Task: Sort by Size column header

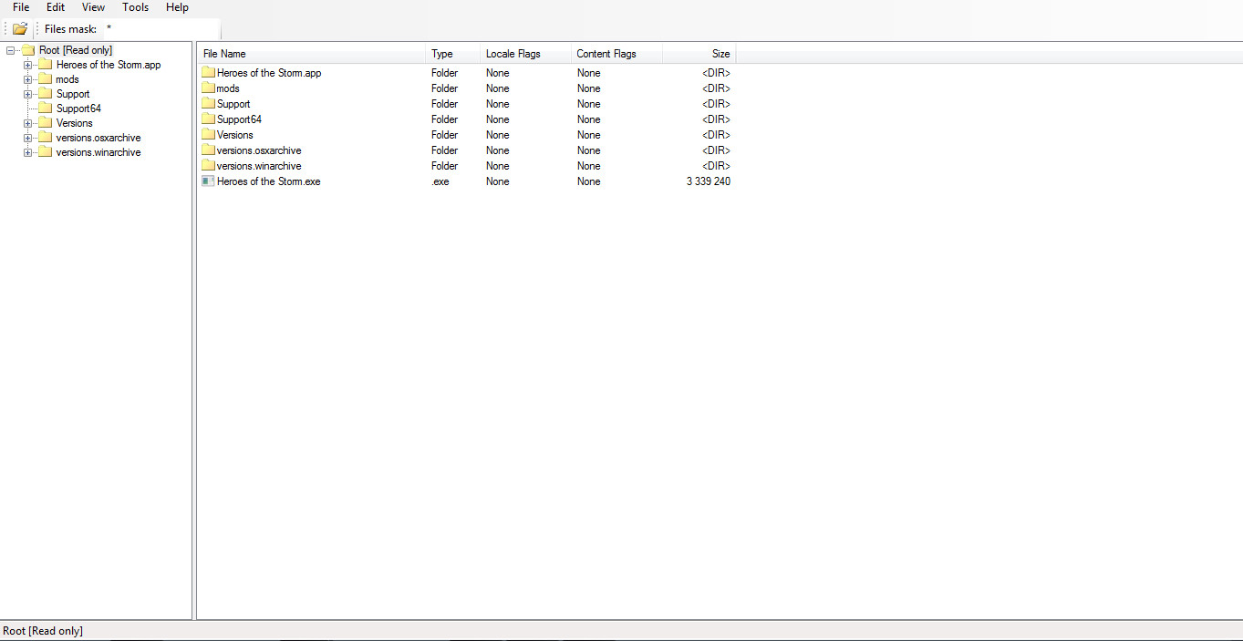Action: (x=699, y=54)
